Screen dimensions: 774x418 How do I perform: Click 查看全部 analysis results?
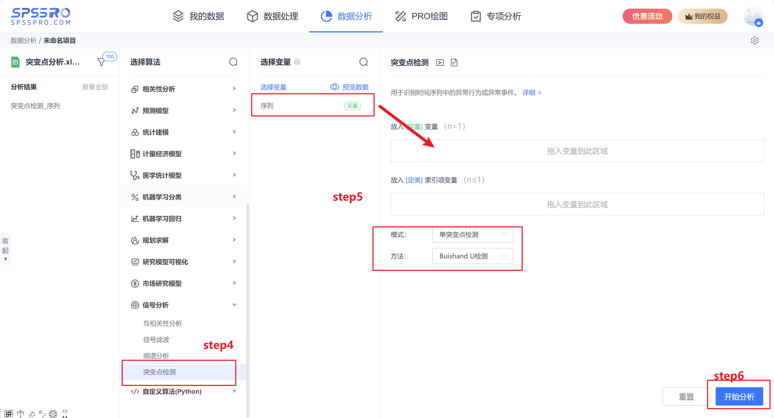[95, 87]
